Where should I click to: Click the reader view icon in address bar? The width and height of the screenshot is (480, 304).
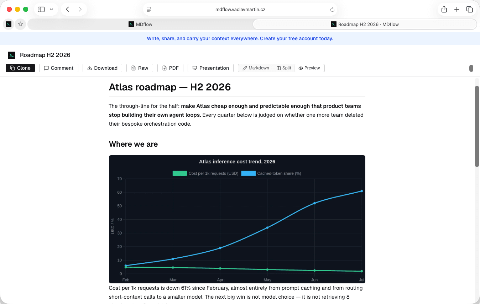(149, 10)
